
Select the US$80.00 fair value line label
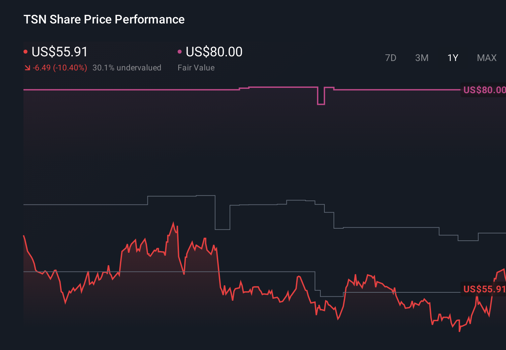click(484, 90)
